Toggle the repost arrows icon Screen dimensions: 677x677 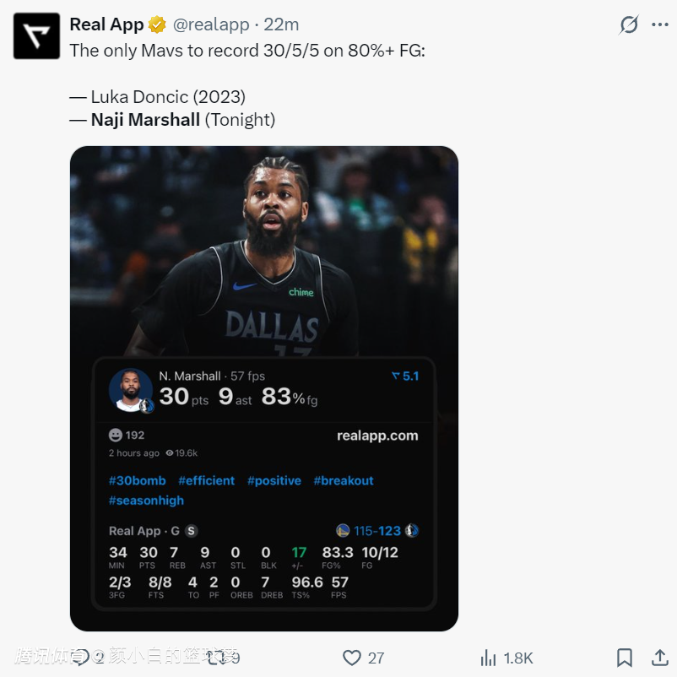pyautogui.click(x=217, y=658)
